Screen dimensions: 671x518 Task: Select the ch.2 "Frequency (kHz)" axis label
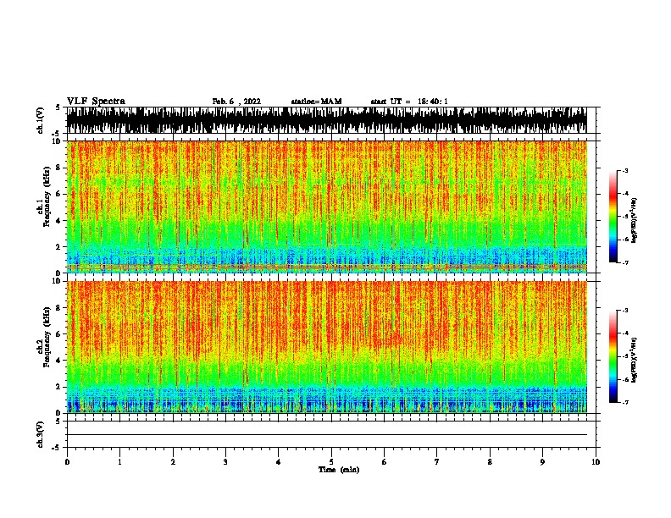(47, 337)
